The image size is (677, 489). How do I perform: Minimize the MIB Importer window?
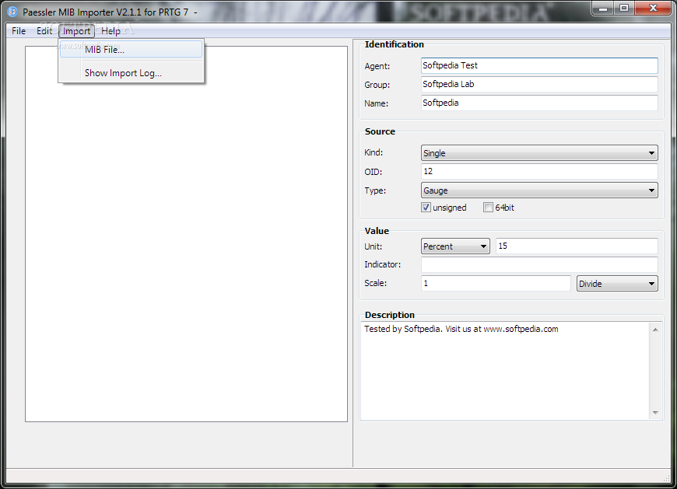point(603,9)
